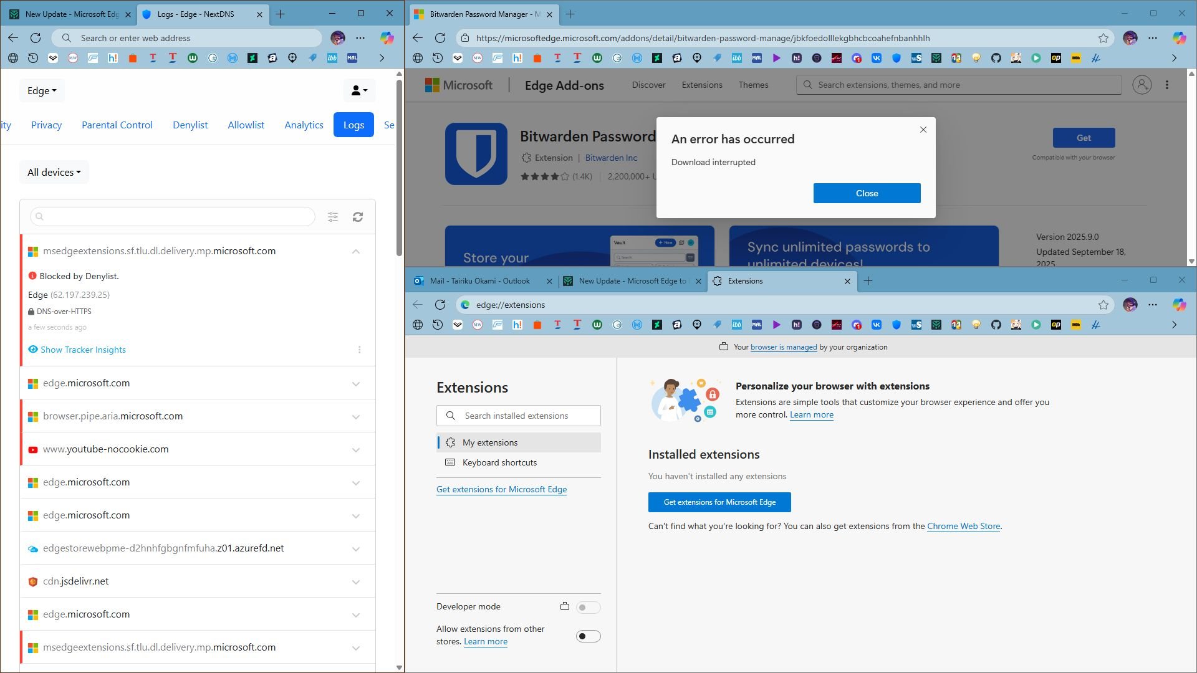1197x673 pixels.
Task: Expand the cdn.jsdelivr.net log entry
Action: tap(356, 581)
